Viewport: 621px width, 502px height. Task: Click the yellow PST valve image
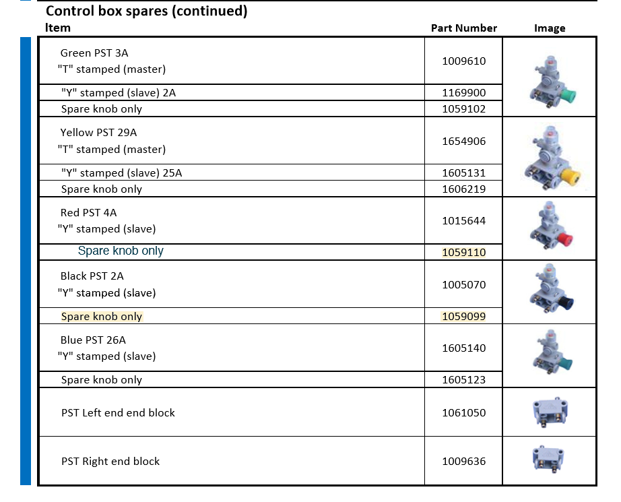pyautogui.click(x=552, y=158)
